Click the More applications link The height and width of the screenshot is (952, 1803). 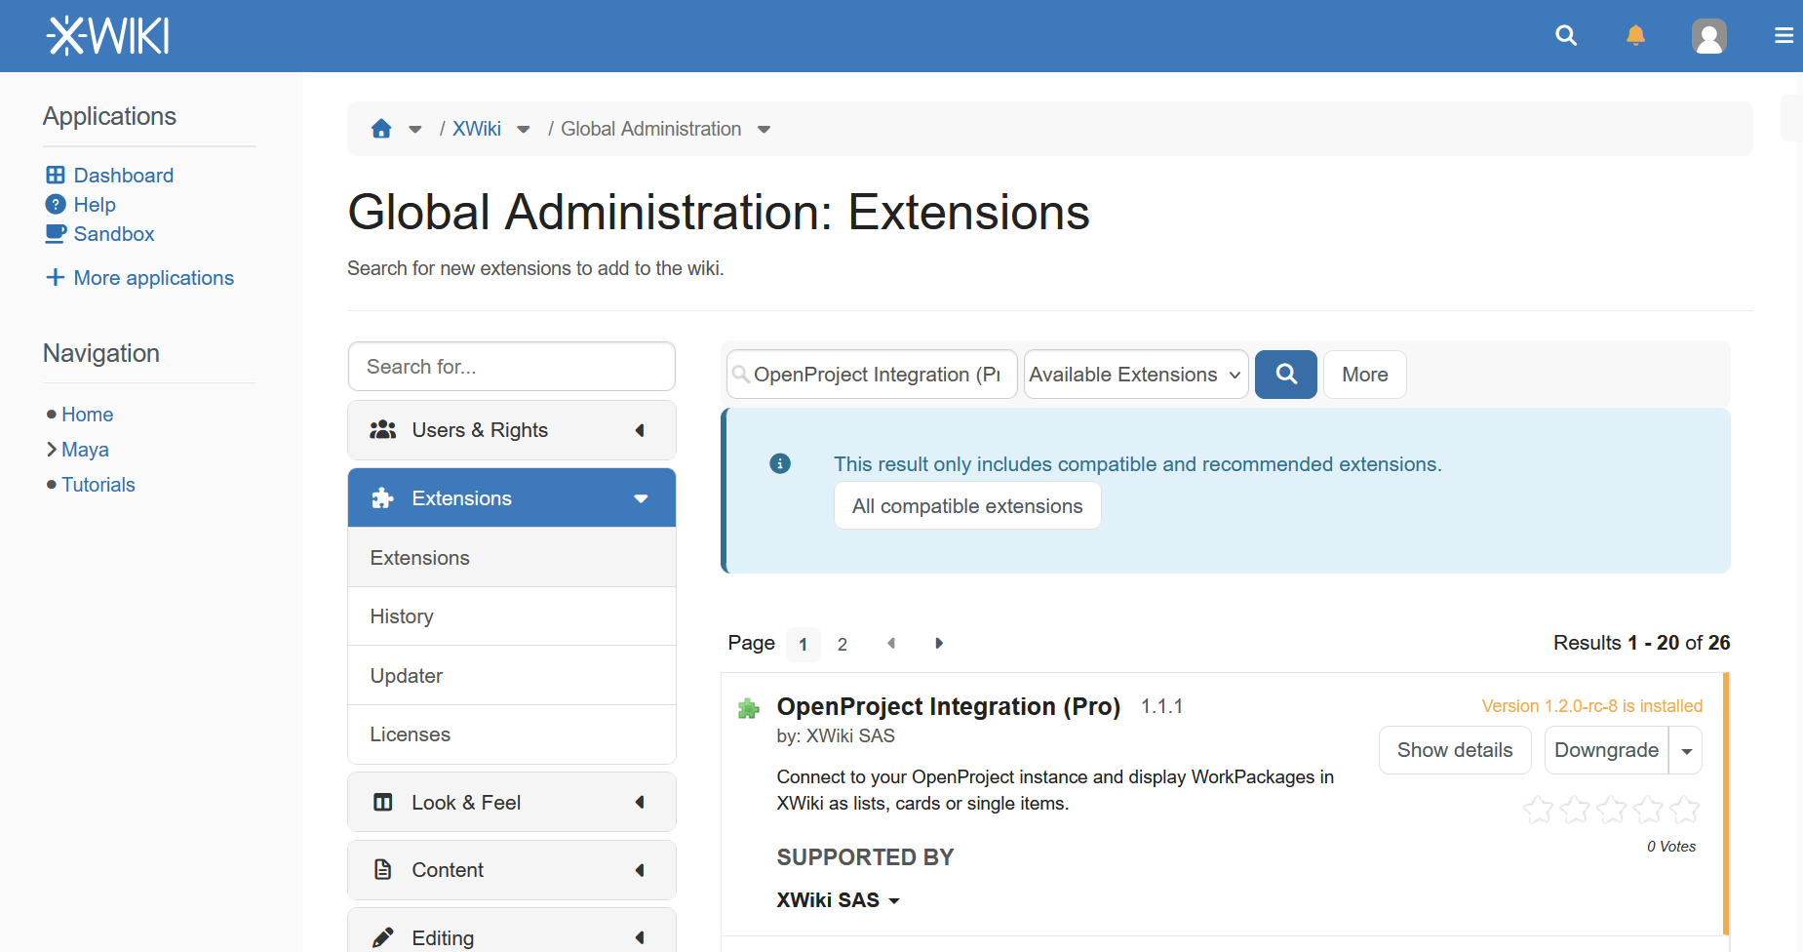[x=154, y=278]
